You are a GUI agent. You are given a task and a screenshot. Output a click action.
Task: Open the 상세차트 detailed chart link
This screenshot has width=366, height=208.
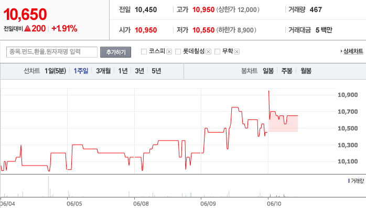tap(353, 51)
